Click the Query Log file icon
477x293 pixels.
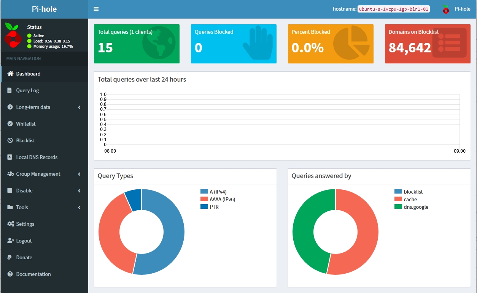point(10,90)
